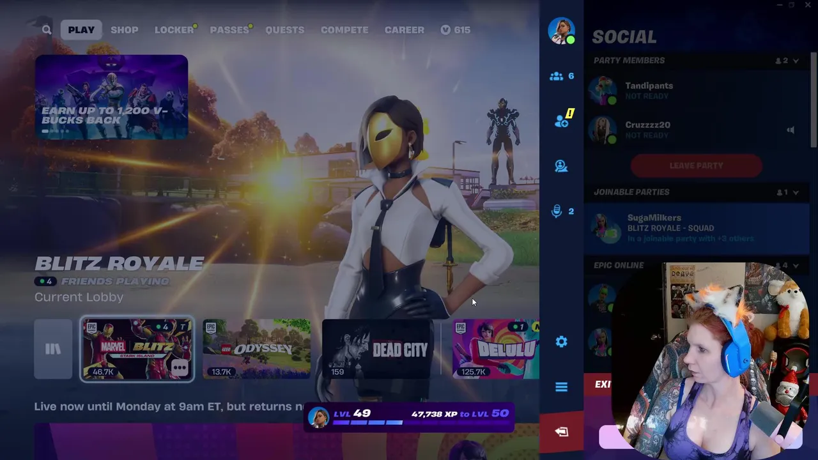818x460 pixels.
Task: Click the LEAVE PARTY button
Action: (x=696, y=165)
